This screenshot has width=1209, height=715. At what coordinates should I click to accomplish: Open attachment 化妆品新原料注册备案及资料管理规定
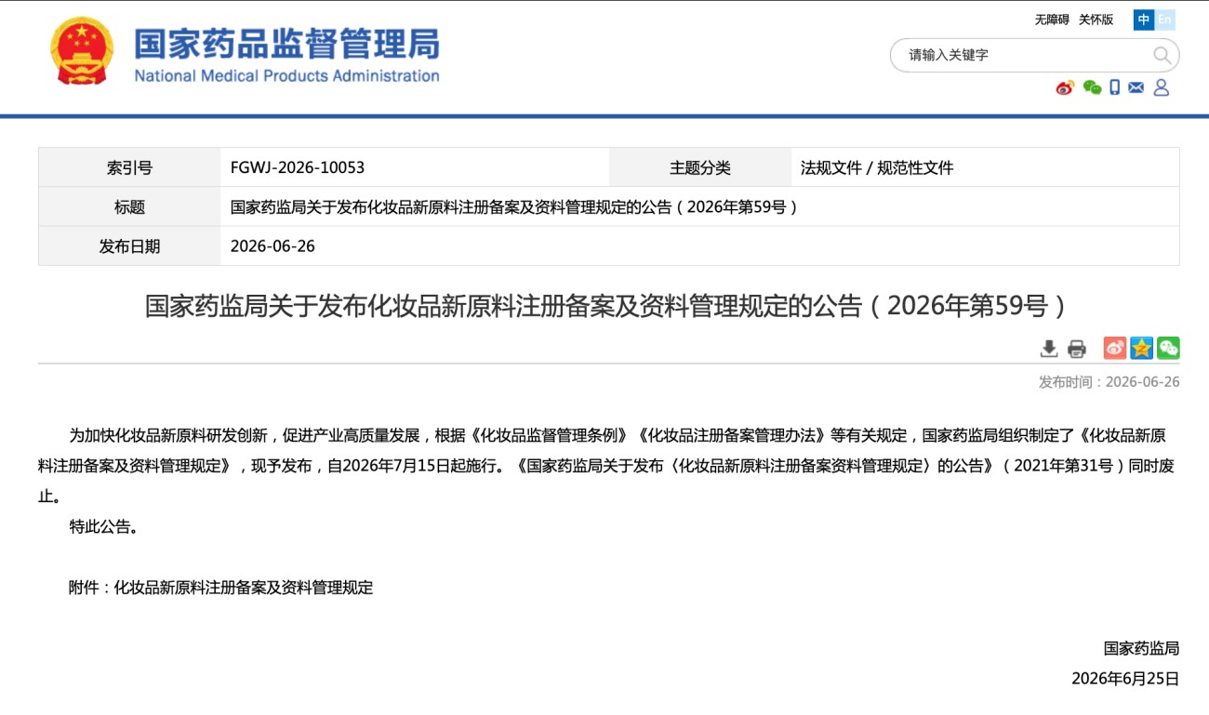coord(243,588)
